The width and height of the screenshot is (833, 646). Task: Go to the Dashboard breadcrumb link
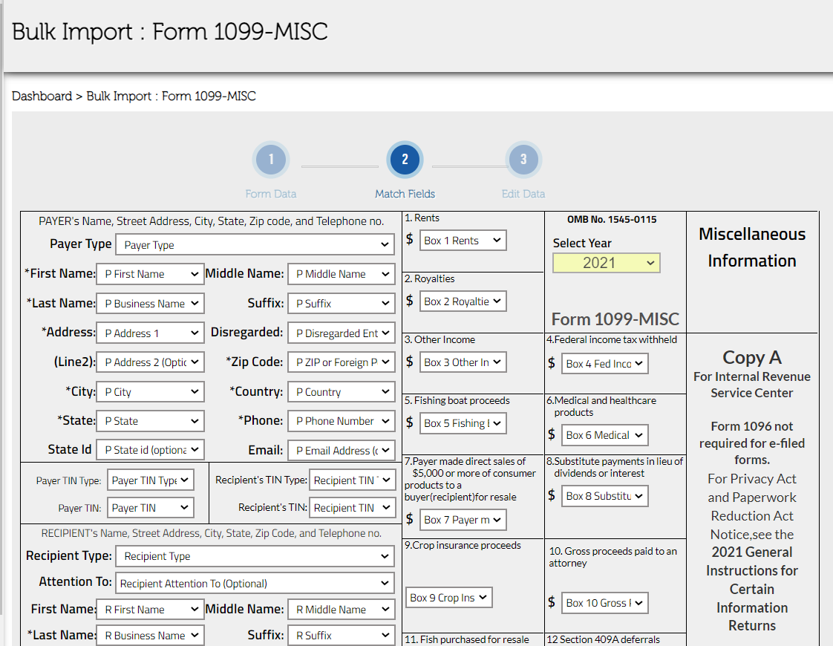pyautogui.click(x=42, y=96)
